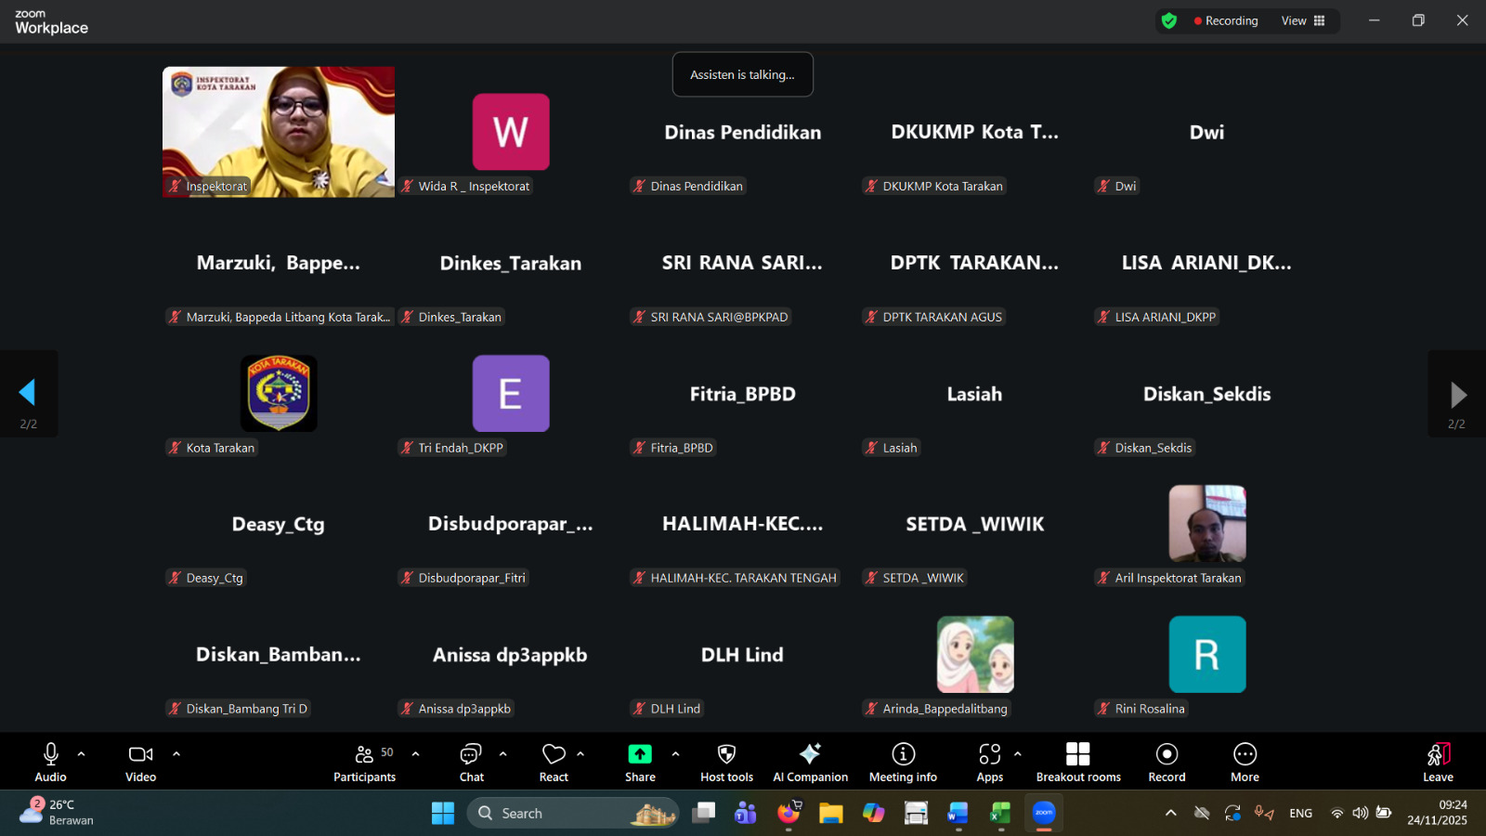Leave the meeting
1486x836 pixels.
coord(1438,762)
